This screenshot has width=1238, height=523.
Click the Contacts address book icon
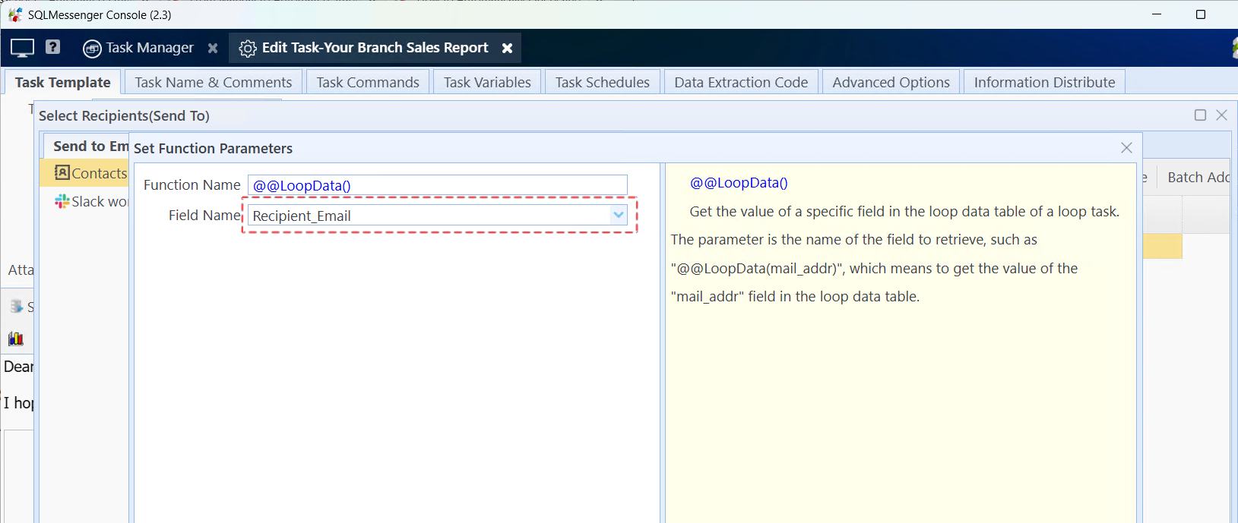(62, 172)
